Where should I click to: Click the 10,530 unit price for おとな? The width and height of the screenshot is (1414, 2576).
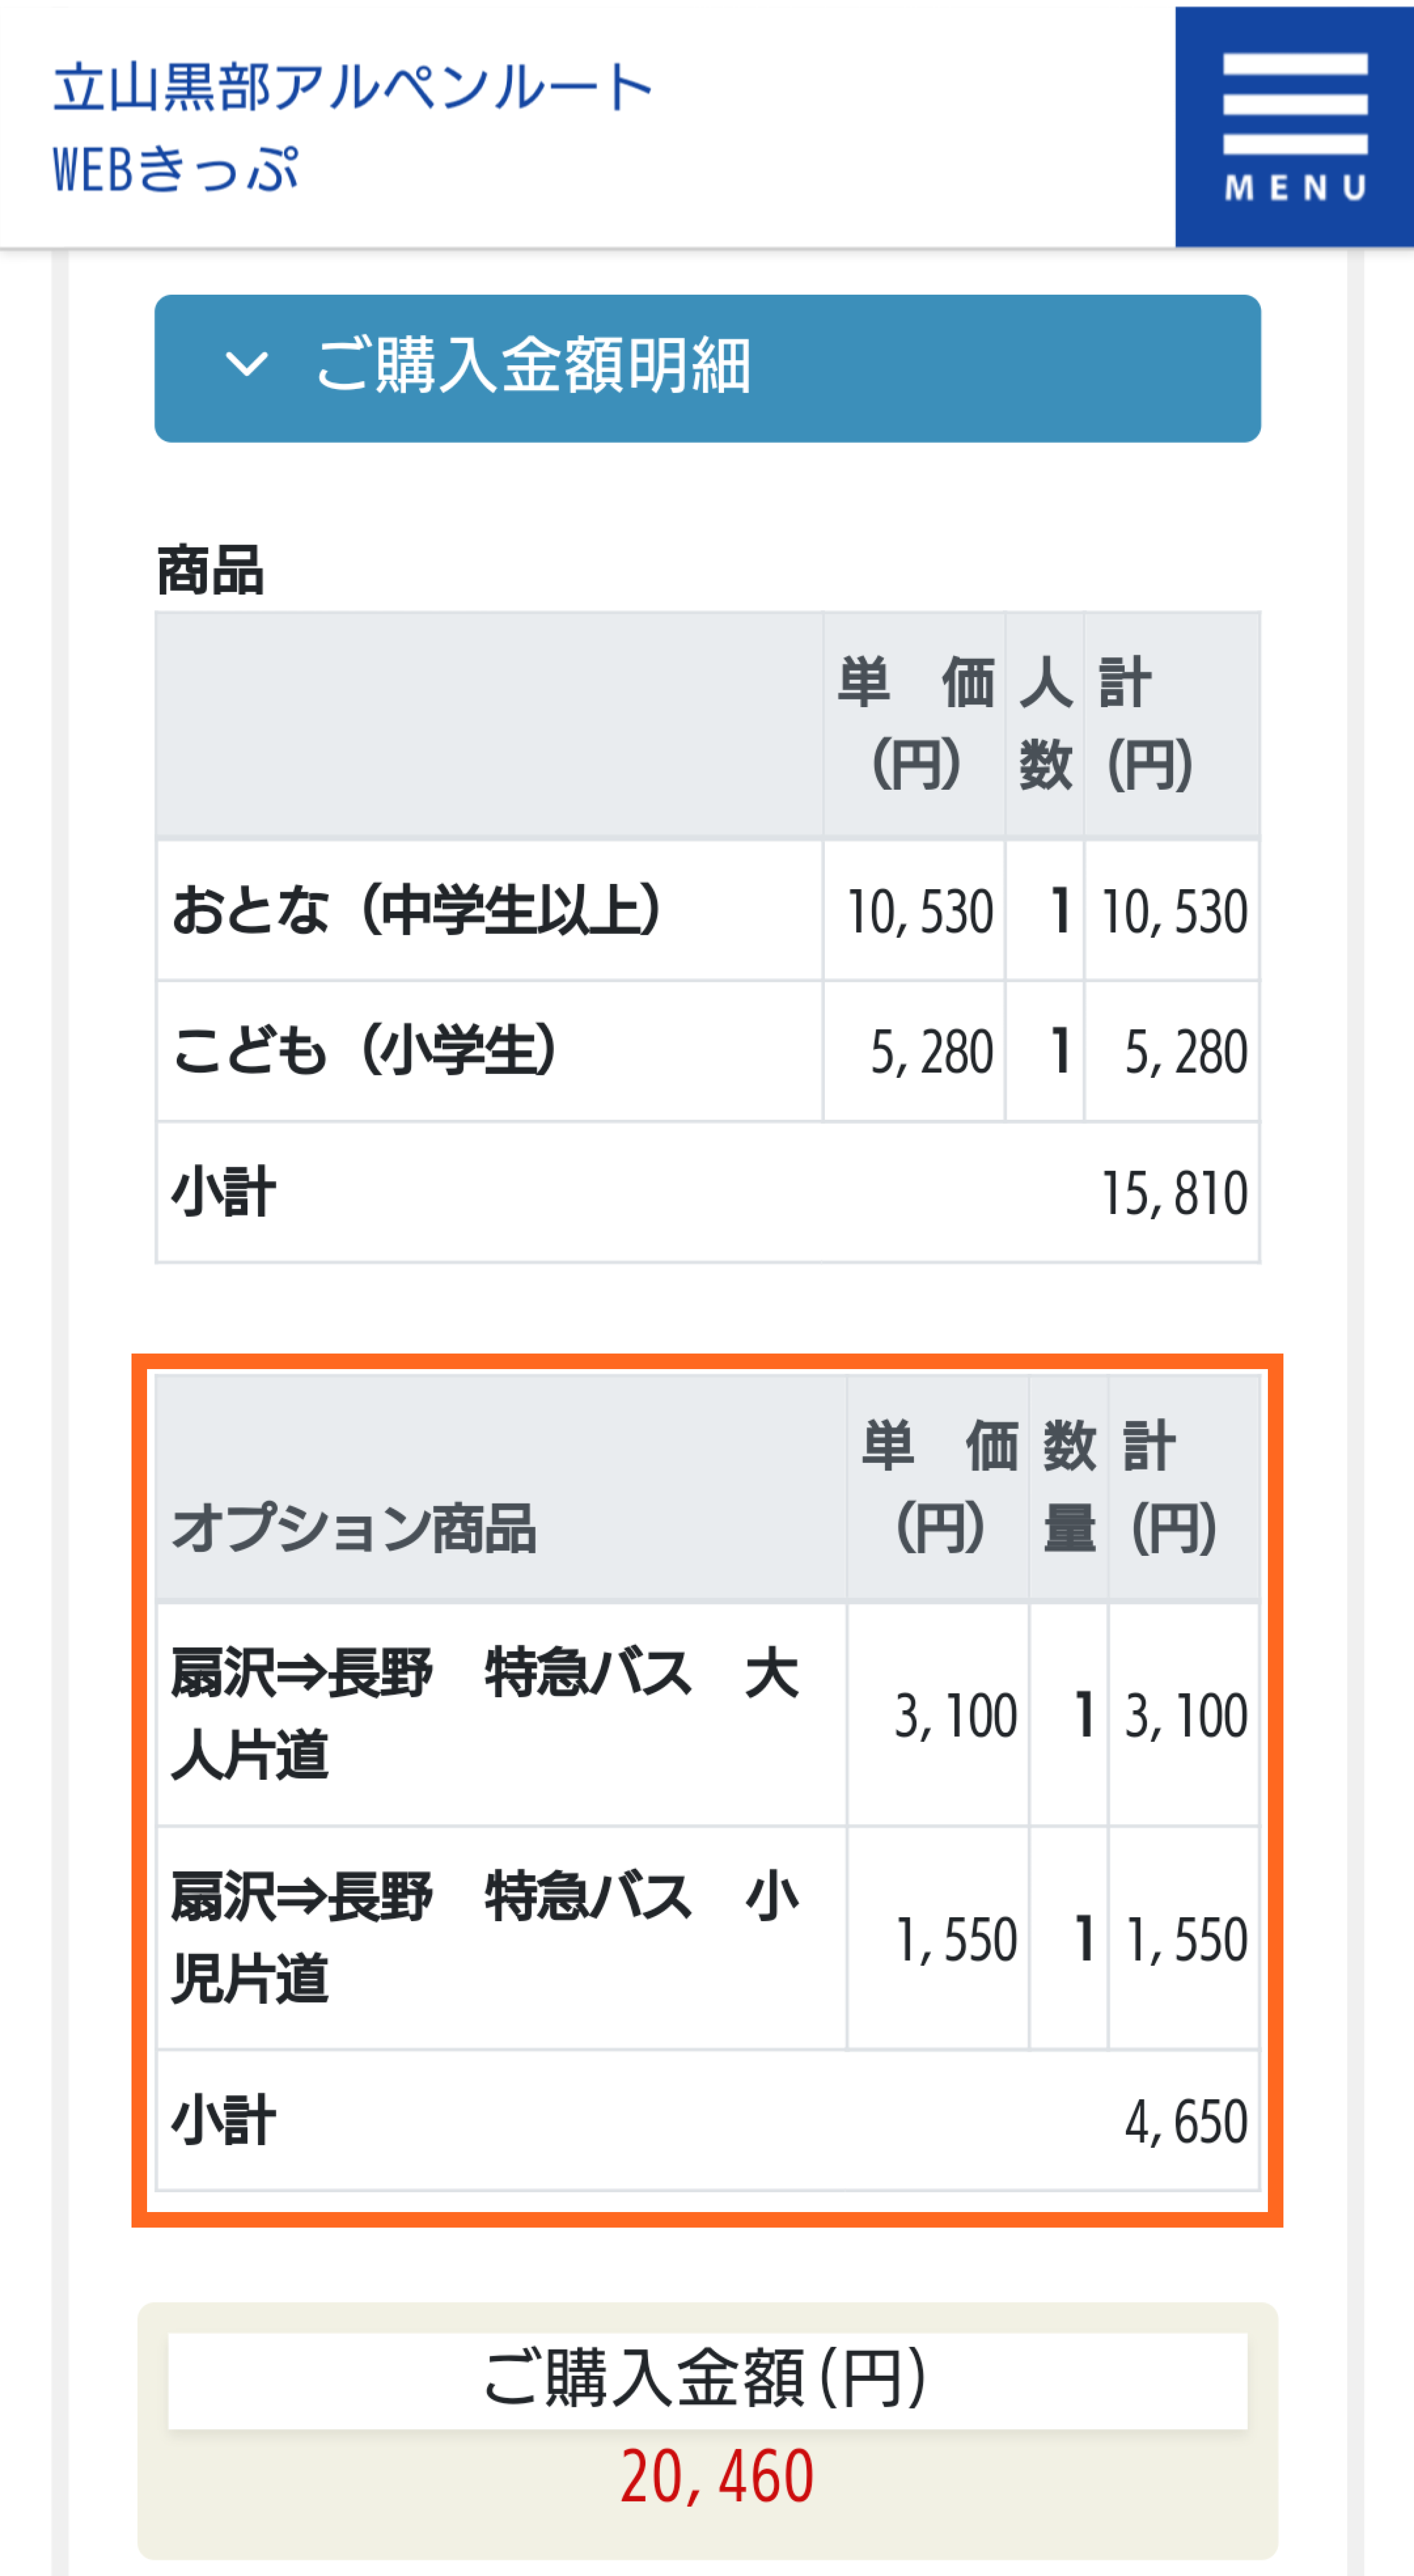point(919,912)
